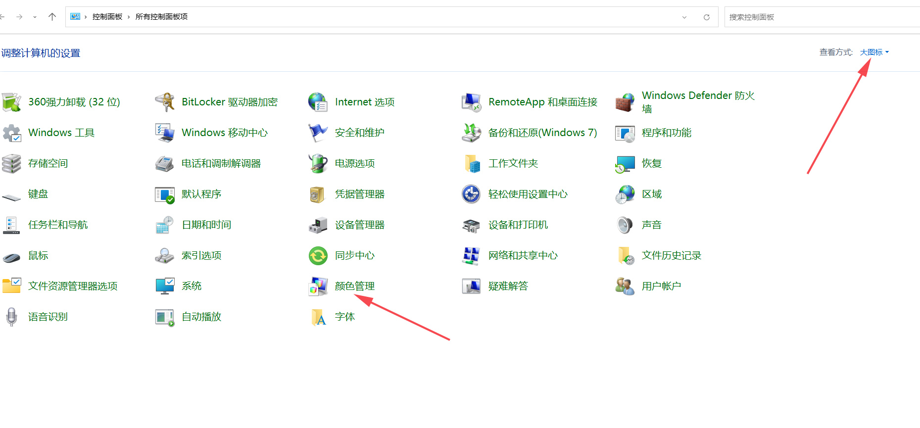Viewport: 920px width, 428px height.
Task: Click the BitLocker 驱动器加密 icon
Action: click(x=164, y=102)
